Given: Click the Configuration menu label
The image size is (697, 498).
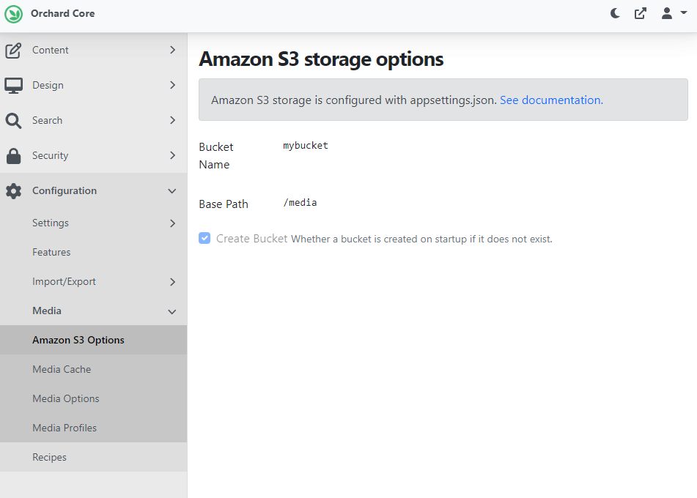Looking at the screenshot, I should [64, 190].
